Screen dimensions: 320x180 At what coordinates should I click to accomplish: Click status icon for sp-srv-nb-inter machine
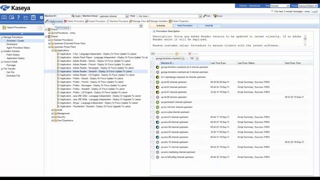[157, 107]
